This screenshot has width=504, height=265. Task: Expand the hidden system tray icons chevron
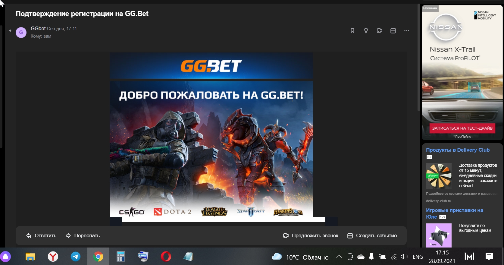[339, 257]
